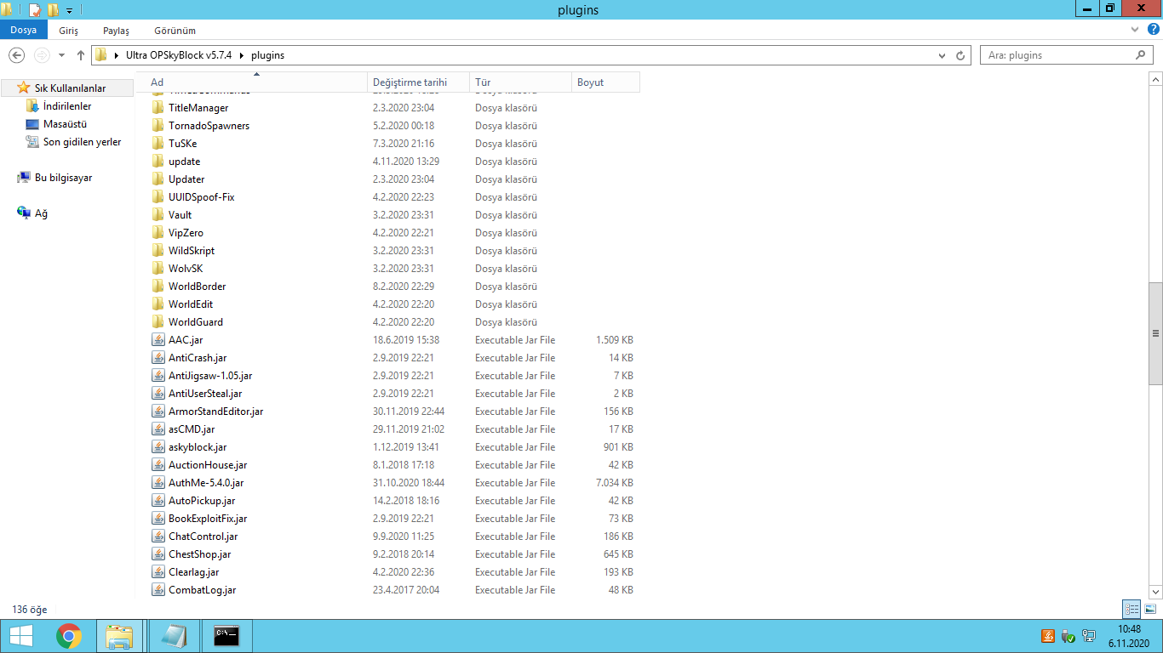Select the ArmorStandEditor.jar file name
1163x653 pixels.
216,412
